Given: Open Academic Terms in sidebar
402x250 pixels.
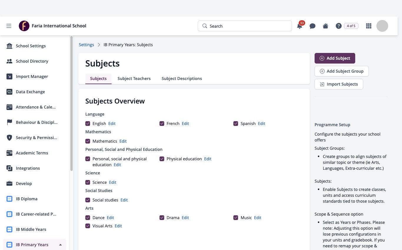Looking at the screenshot, I should pos(32,153).
